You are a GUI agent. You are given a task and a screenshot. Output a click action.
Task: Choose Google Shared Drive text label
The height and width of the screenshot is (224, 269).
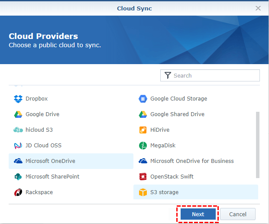[x=177, y=114]
